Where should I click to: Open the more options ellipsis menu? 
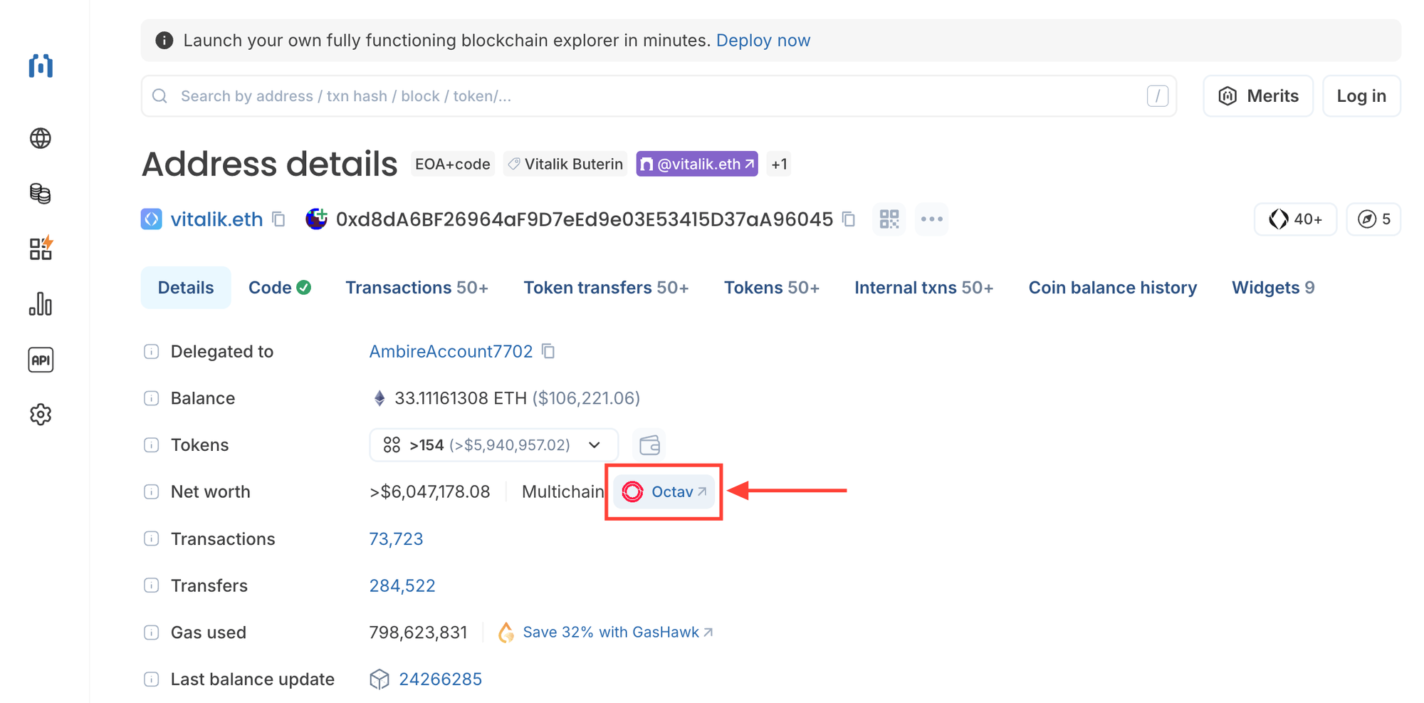click(x=931, y=219)
